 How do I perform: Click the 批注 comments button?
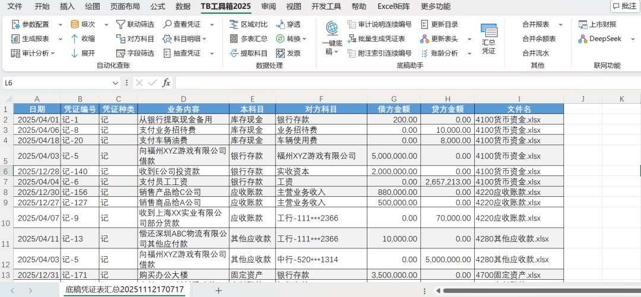[x=624, y=6]
